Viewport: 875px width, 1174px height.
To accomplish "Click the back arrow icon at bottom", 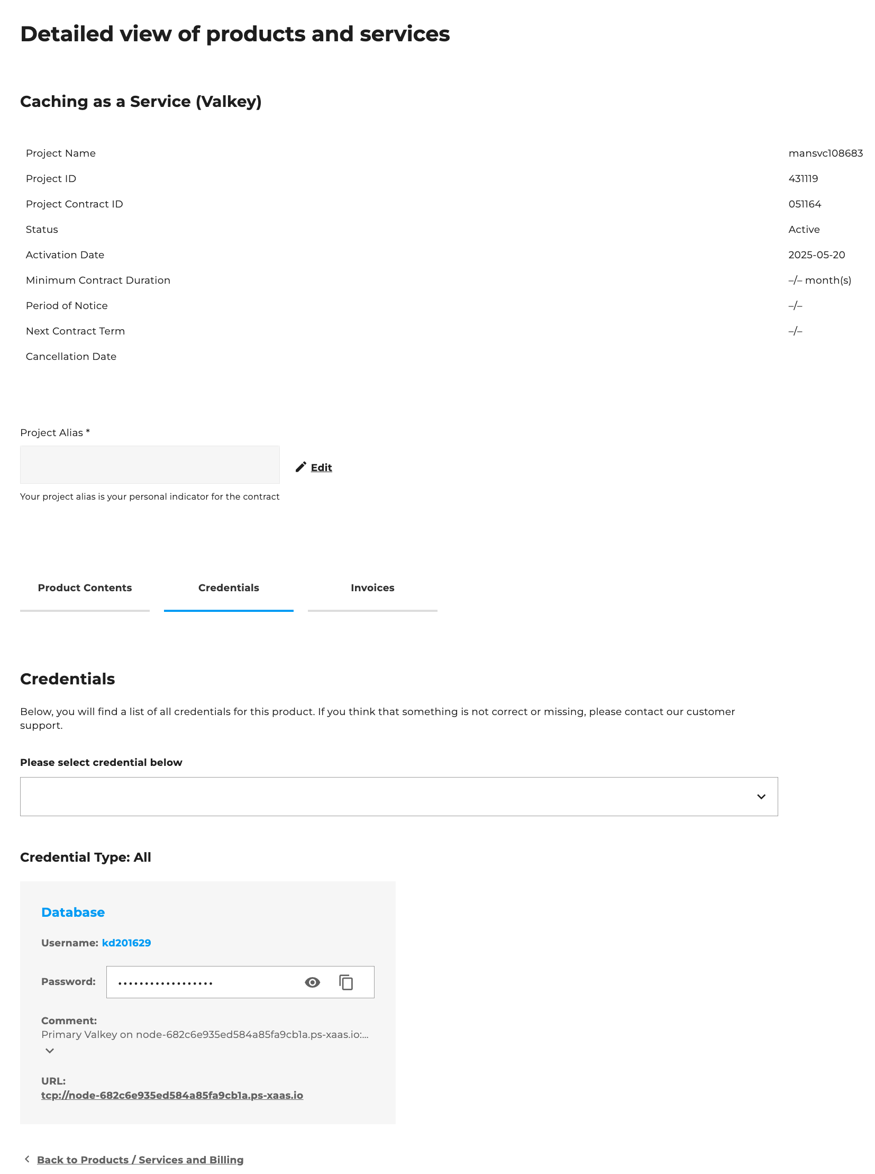I will coord(27,1159).
